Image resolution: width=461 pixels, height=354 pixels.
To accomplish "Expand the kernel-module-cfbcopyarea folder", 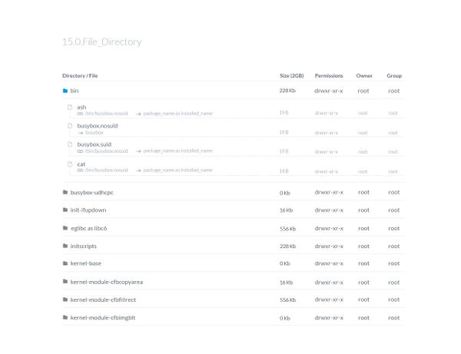I will pos(106,282).
